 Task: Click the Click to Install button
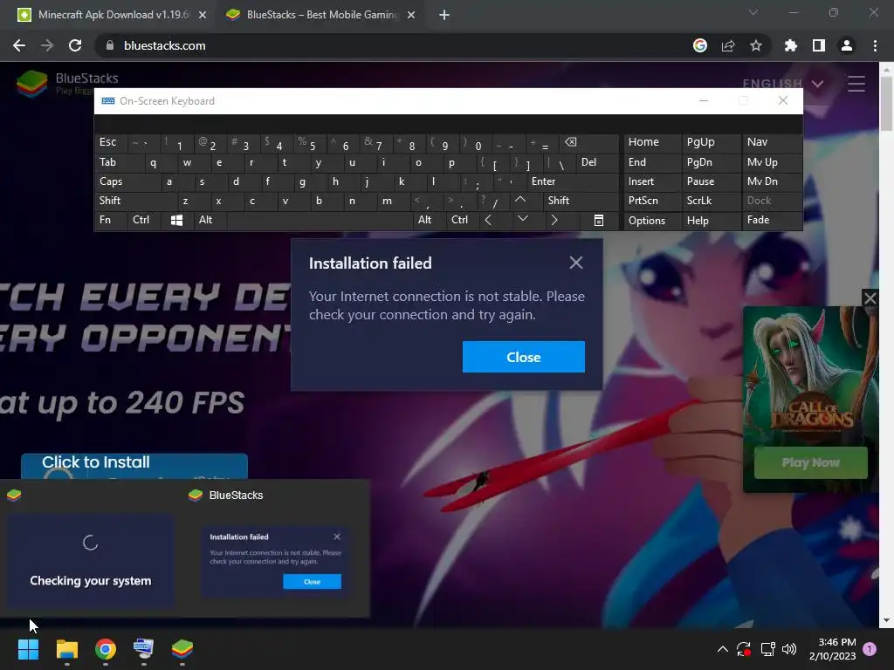click(134, 466)
